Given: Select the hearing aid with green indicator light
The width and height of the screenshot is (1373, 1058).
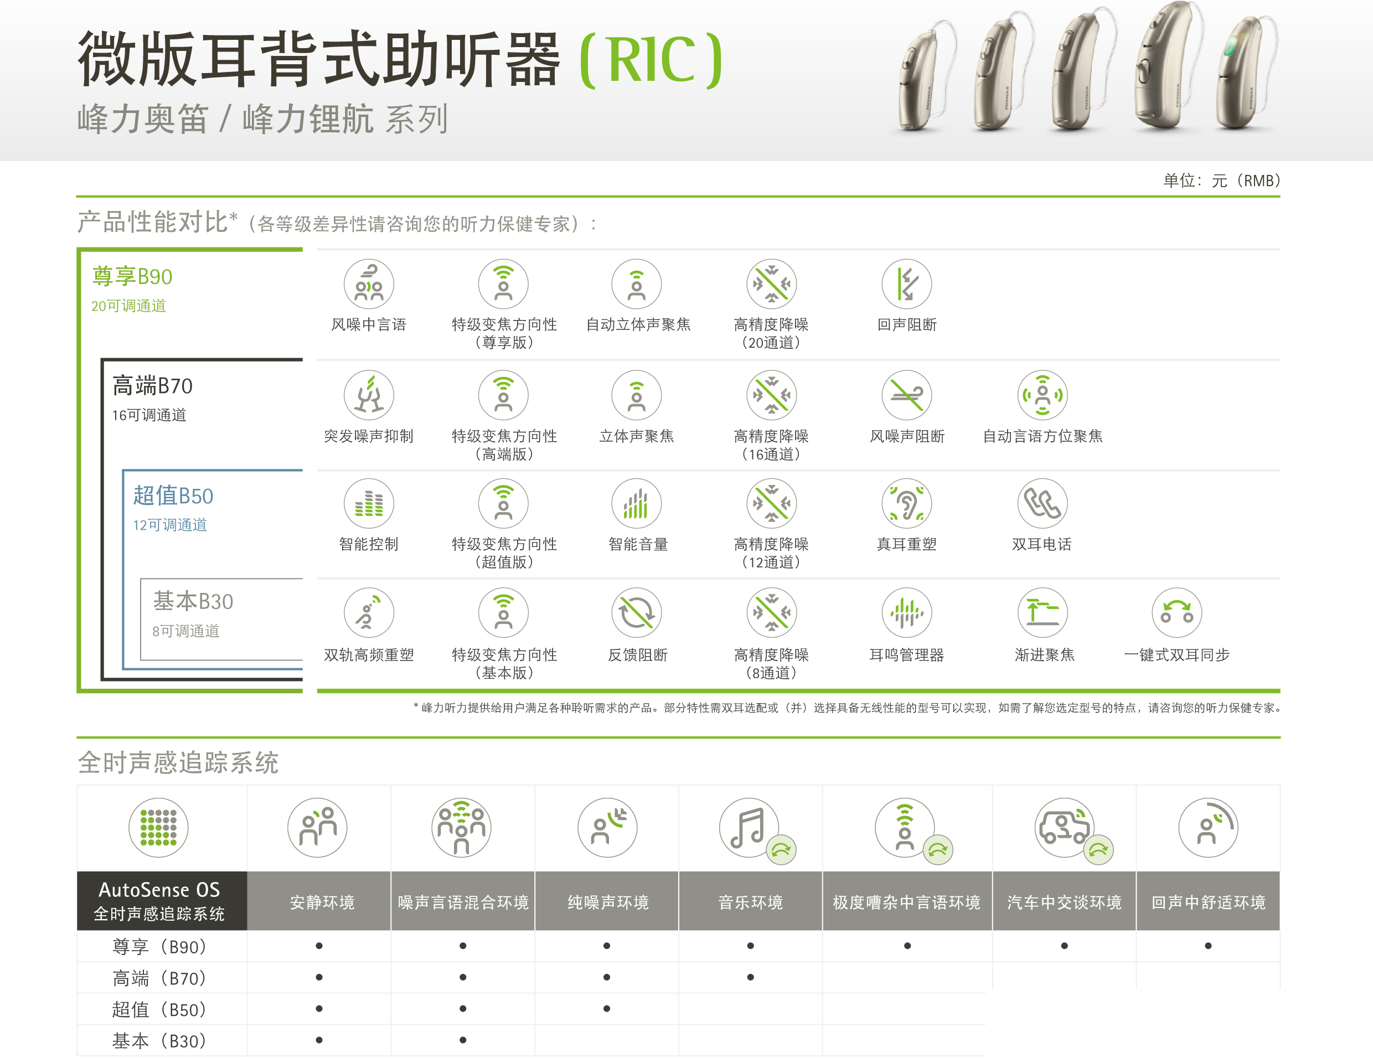Looking at the screenshot, I should coord(1247,73).
